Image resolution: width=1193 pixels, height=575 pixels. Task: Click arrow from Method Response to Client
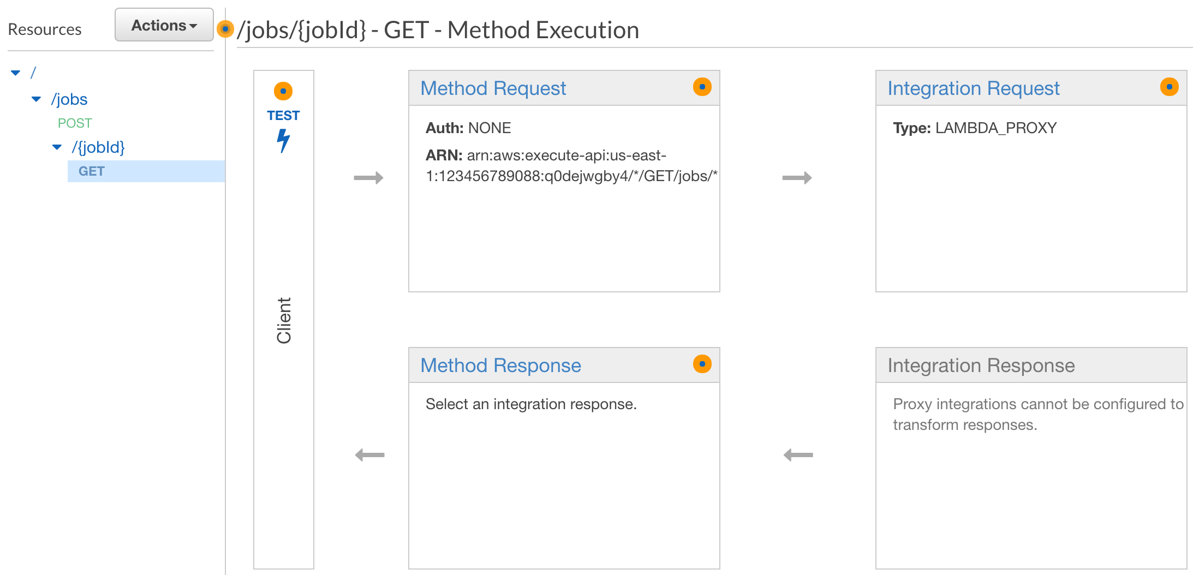[x=369, y=455]
